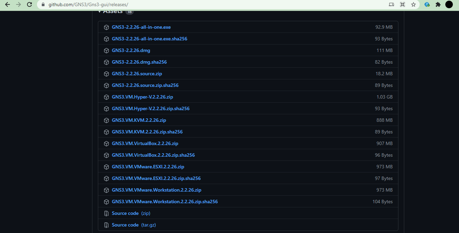Click the package icon next to GNS3-2.2.26.dmg
The width and height of the screenshot is (459, 233).
[106, 50]
